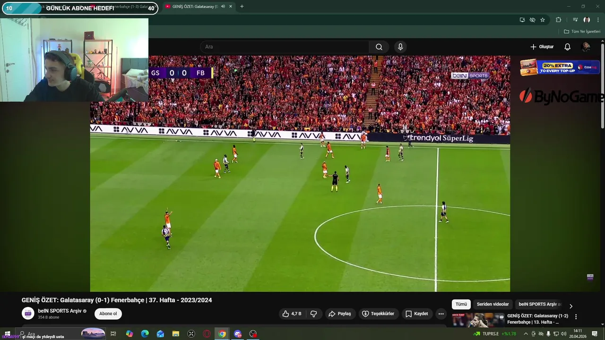
Task: Share the video via Paylaş
Action: pyautogui.click(x=340, y=314)
